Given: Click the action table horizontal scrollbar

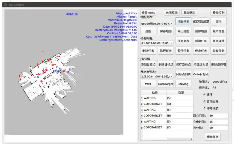Looking at the screenshot, I should (x=166, y=139).
